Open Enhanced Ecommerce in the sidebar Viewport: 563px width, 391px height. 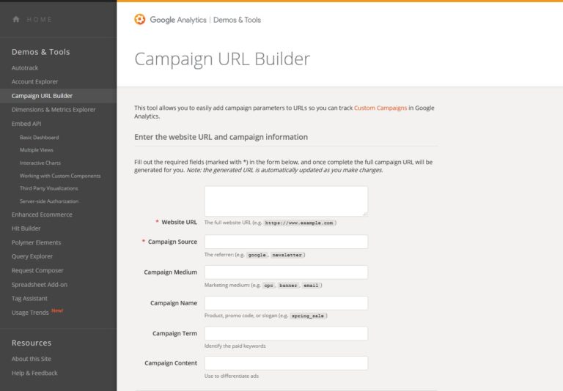tap(42, 215)
